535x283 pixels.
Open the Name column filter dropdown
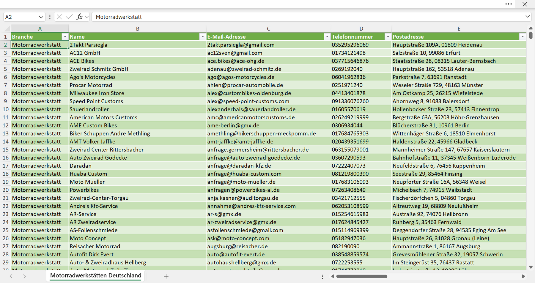point(202,36)
